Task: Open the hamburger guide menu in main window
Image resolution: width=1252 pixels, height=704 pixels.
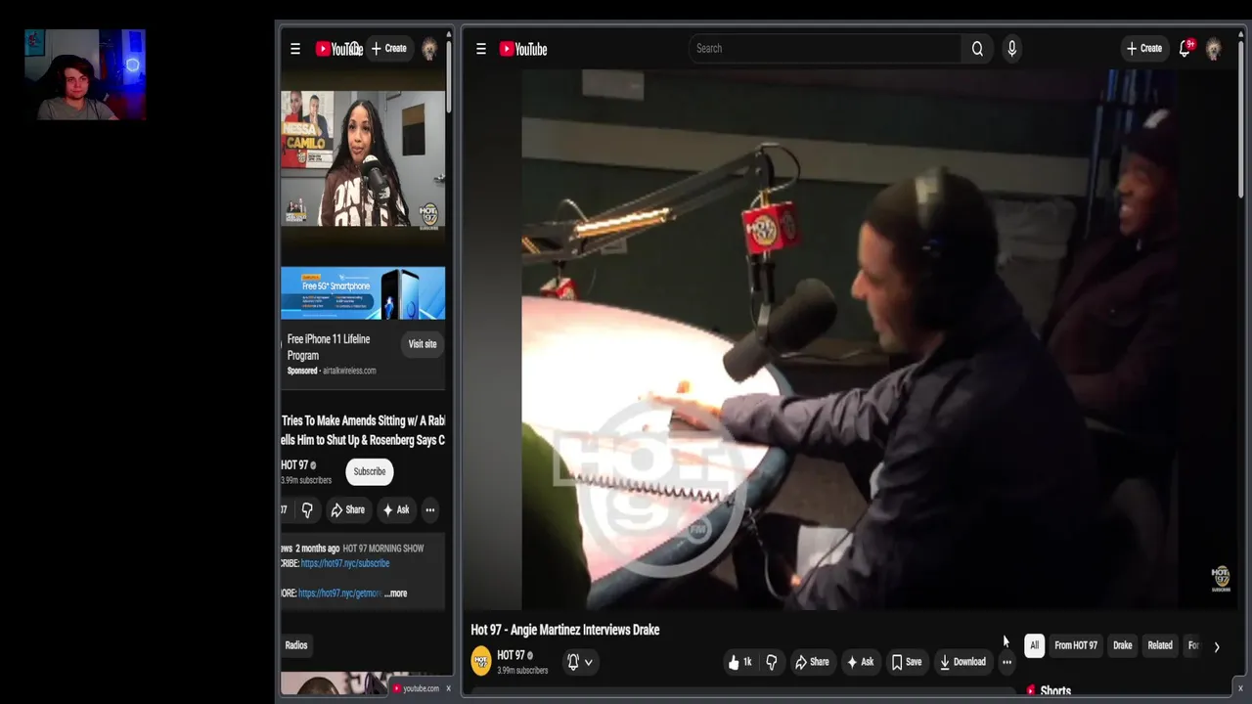Action: (x=480, y=49)
